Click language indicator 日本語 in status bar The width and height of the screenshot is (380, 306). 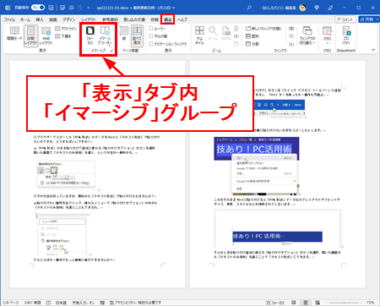[61, 303]
